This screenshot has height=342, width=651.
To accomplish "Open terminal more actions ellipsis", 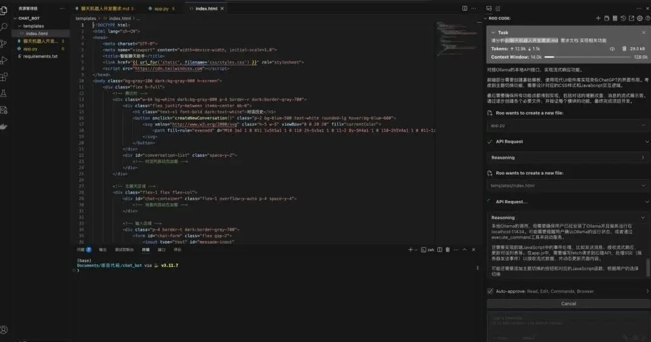I will tap(456, 250).
